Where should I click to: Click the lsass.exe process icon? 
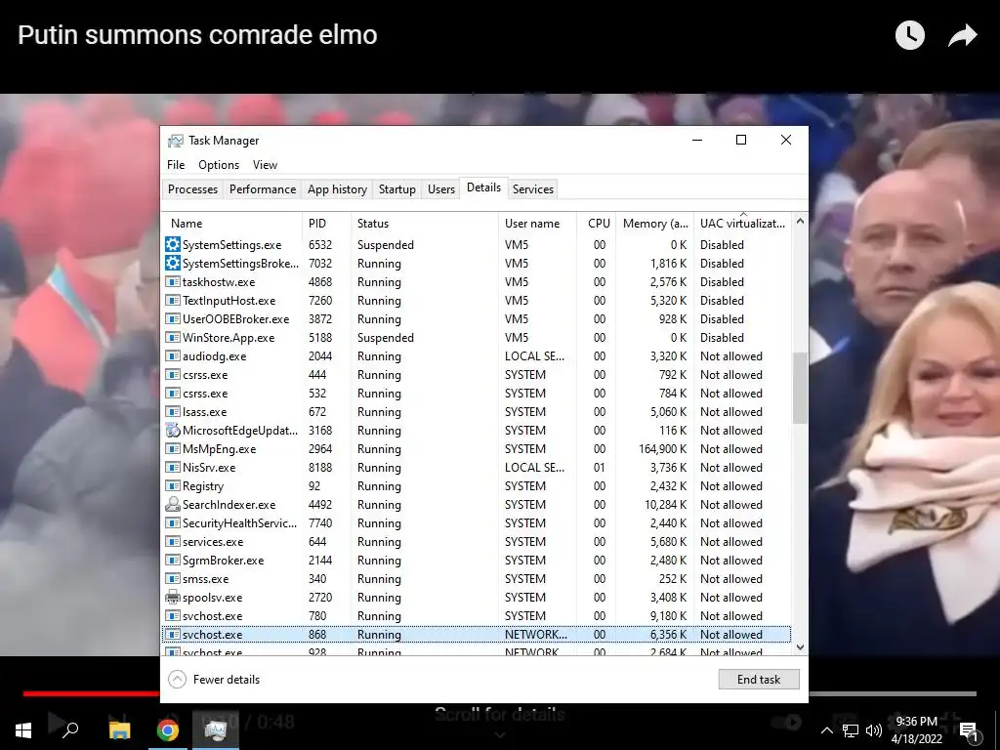172,412
